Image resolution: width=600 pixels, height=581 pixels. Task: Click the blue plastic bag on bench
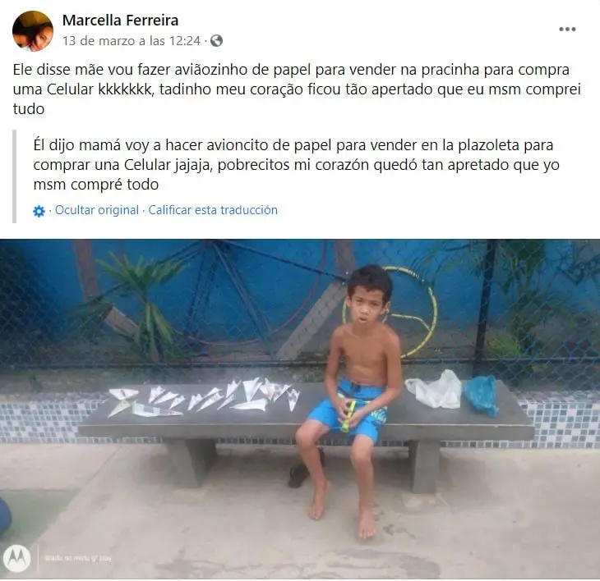click(482, 395)
